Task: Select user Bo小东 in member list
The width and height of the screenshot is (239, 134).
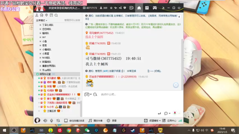Action: [x=50, y=107]
